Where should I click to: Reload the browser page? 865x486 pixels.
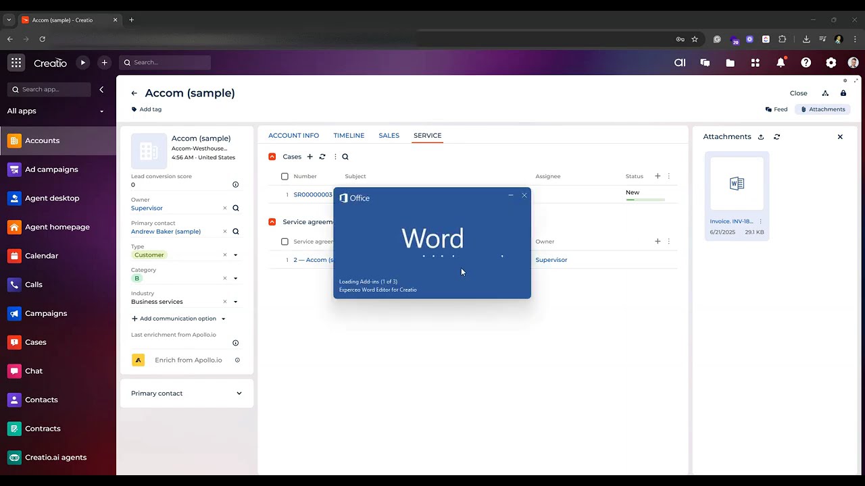click(x=42, y=39)
